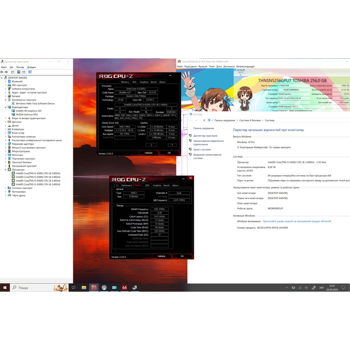Switch to ROG CPU-Z taskbar icon
Image resolution: width=350 pixels, height=350 pixels.
(x=94, y=288)
